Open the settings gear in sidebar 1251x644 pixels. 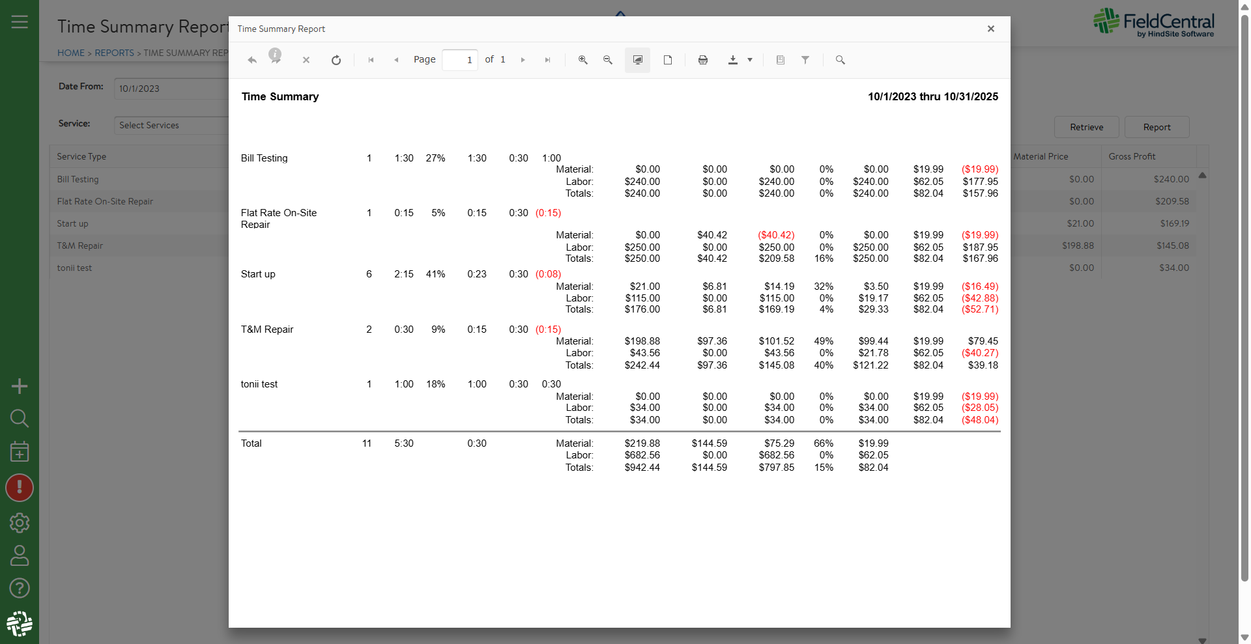20,523
